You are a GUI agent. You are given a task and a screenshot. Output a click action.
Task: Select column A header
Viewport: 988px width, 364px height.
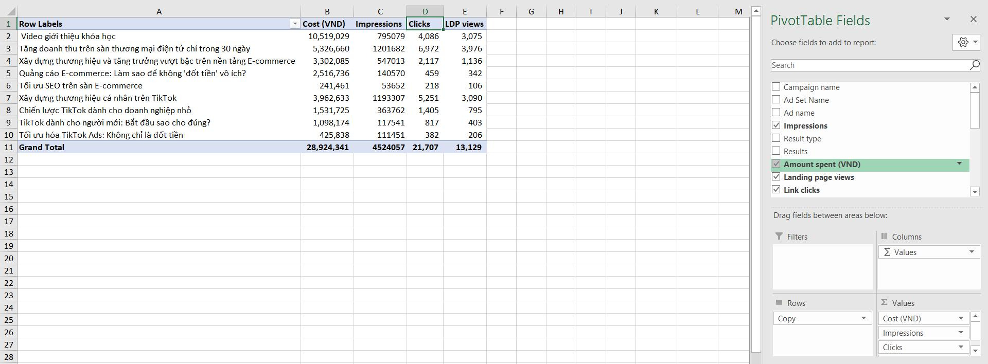pyautogui.click(x=159, y=11)
